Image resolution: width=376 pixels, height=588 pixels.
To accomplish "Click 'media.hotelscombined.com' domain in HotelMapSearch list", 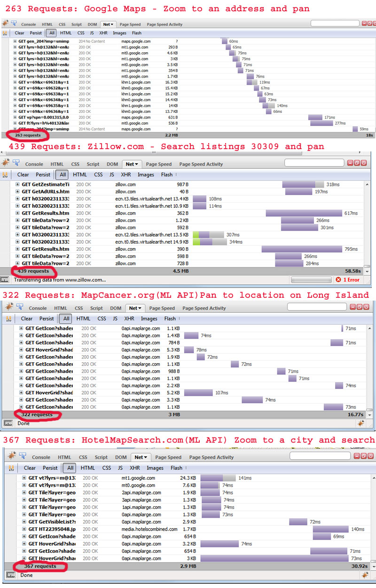I will [x=149, y=529].
